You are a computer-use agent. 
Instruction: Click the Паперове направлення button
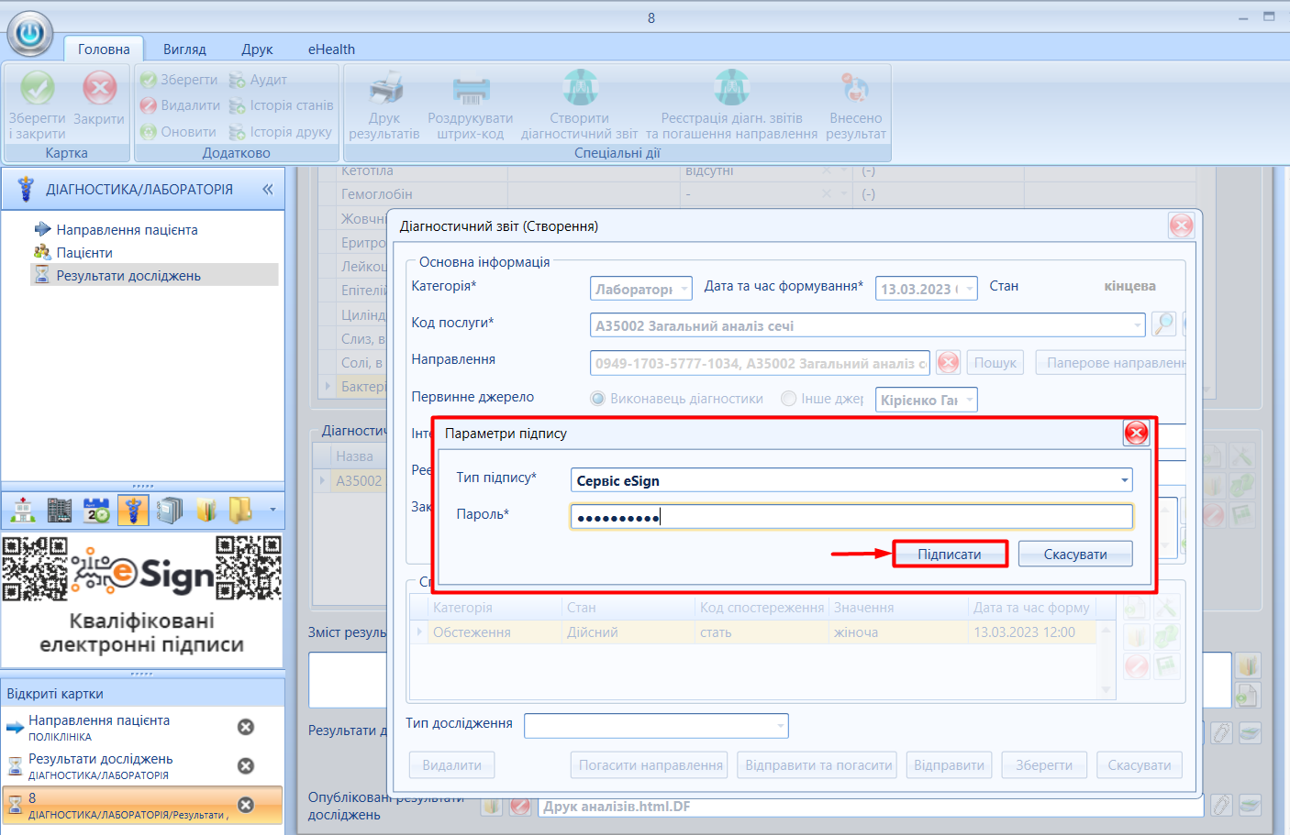point(1110,363)
